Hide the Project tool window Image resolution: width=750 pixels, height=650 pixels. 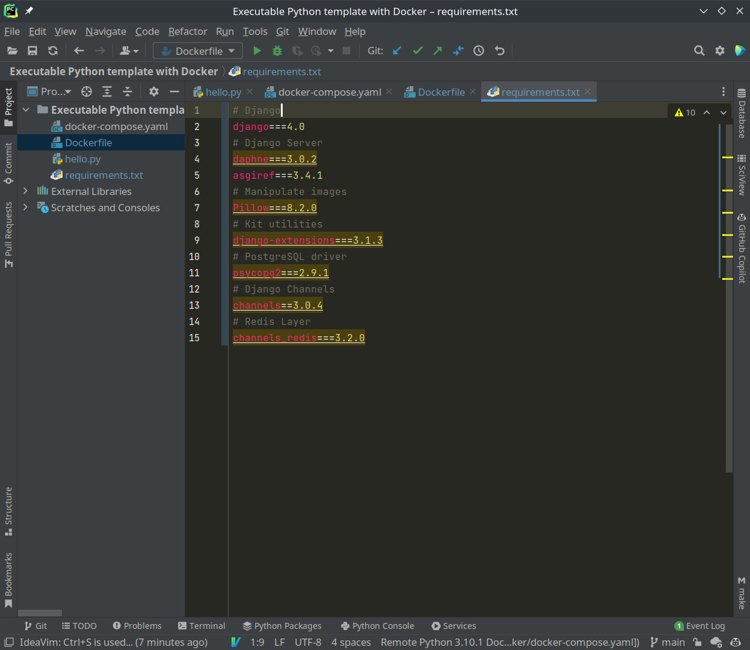point(174,91)
